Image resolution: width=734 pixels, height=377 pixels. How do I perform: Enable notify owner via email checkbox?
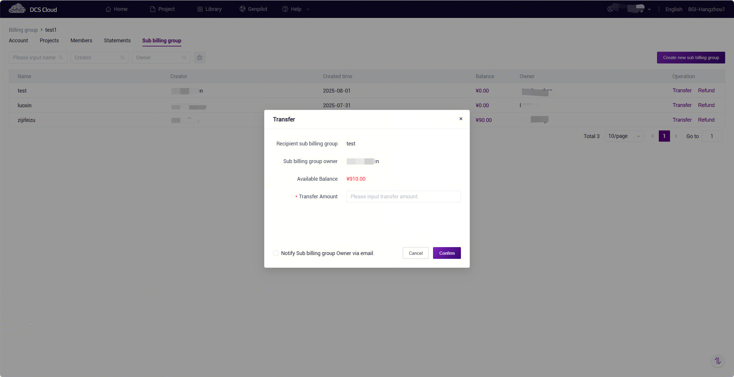[x=276, y=253]
